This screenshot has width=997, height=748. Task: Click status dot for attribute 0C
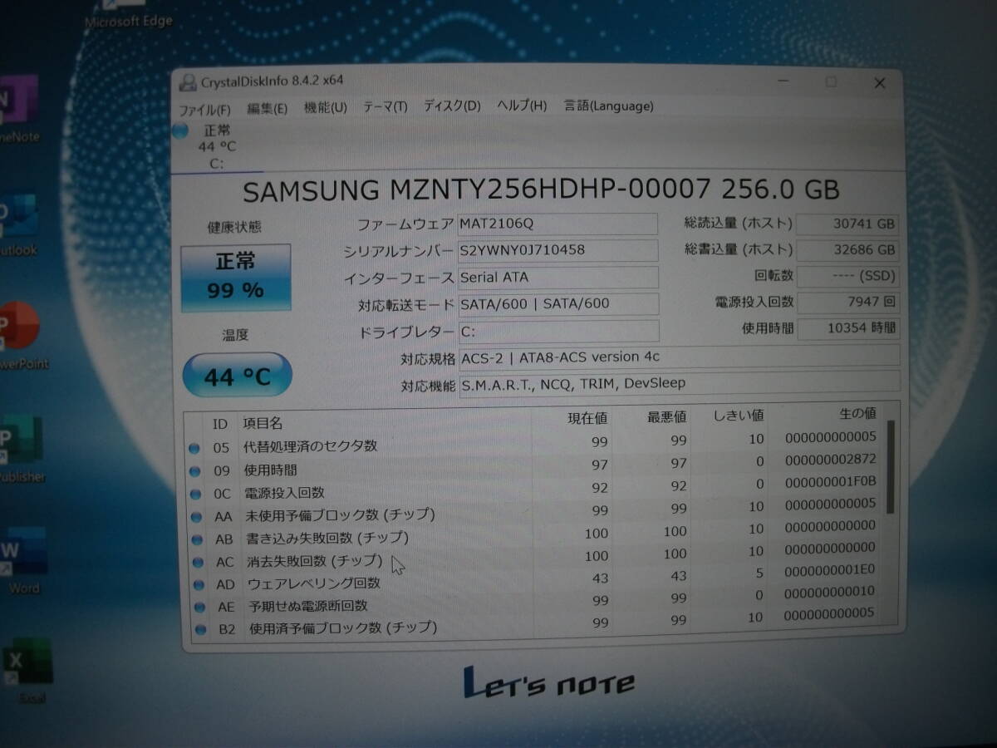[x=196, y=494]
